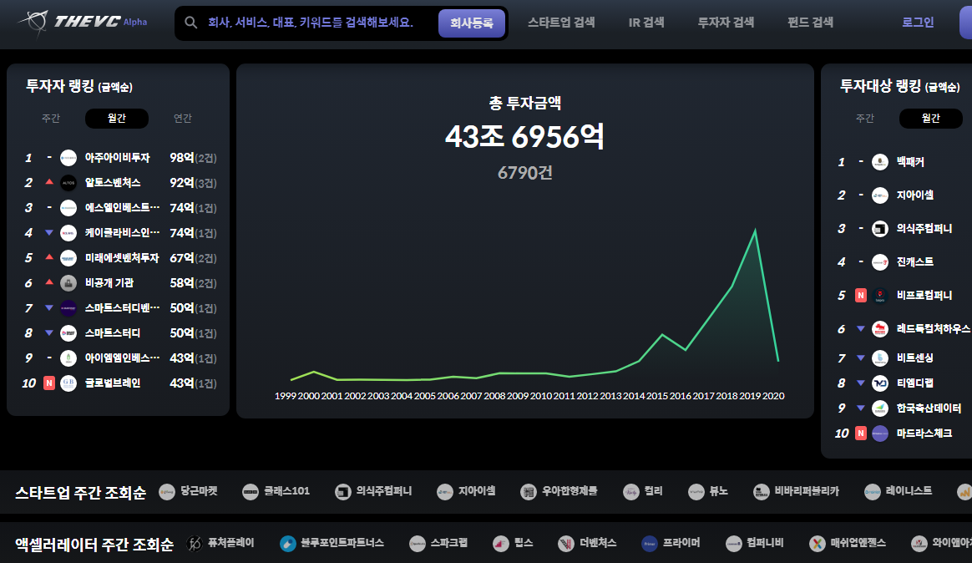Click 아주아이비투자 logo icon

click(x=68, y=158)
